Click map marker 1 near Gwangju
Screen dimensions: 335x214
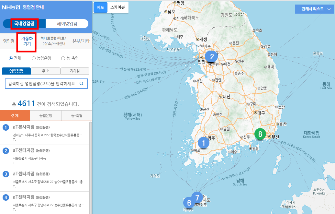(204, 142)
